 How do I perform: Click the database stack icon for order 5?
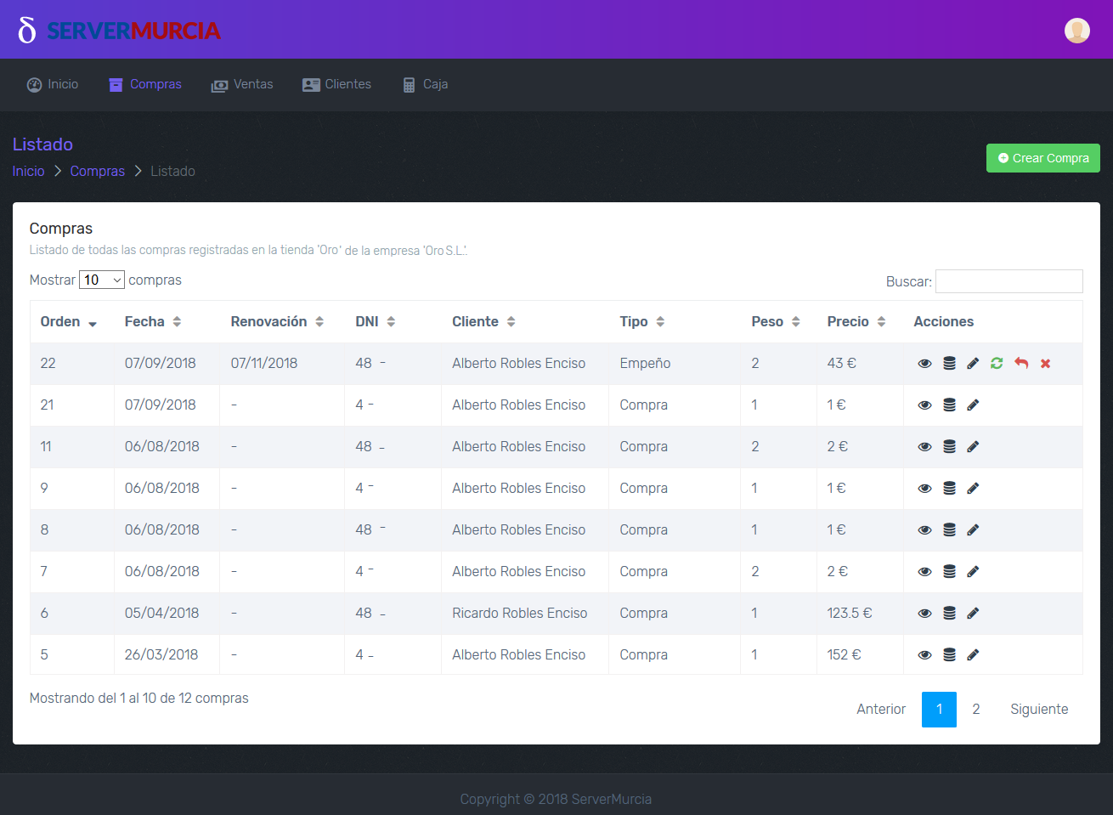click(949, 655)
